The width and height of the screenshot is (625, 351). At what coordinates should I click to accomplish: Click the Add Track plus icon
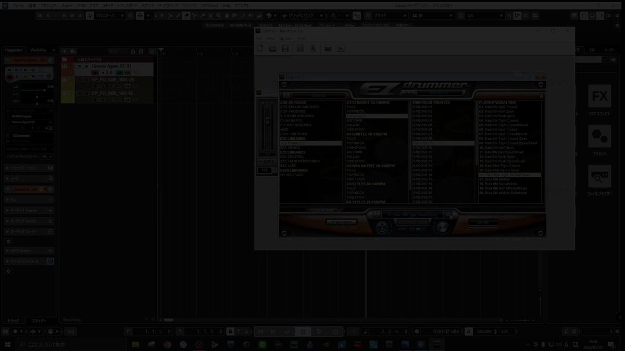[x=64, y=51]
